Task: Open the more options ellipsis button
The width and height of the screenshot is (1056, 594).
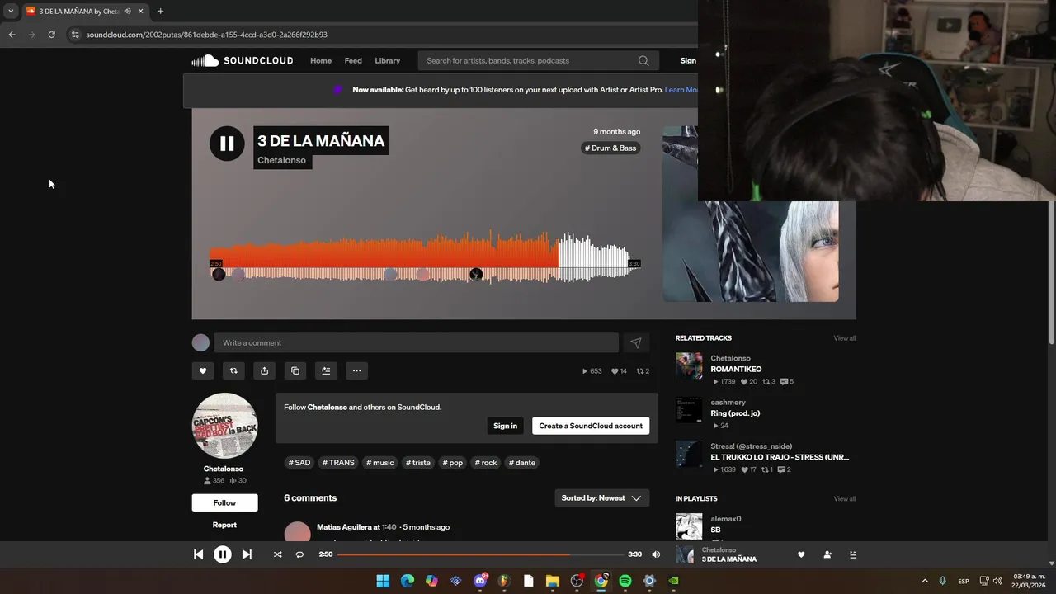Action: pyautogui.click(x=356, y=371)
